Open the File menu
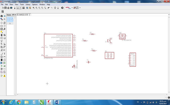Image resolution: width=170 pixels, height=105 pixels. click(x=2, y=4)
